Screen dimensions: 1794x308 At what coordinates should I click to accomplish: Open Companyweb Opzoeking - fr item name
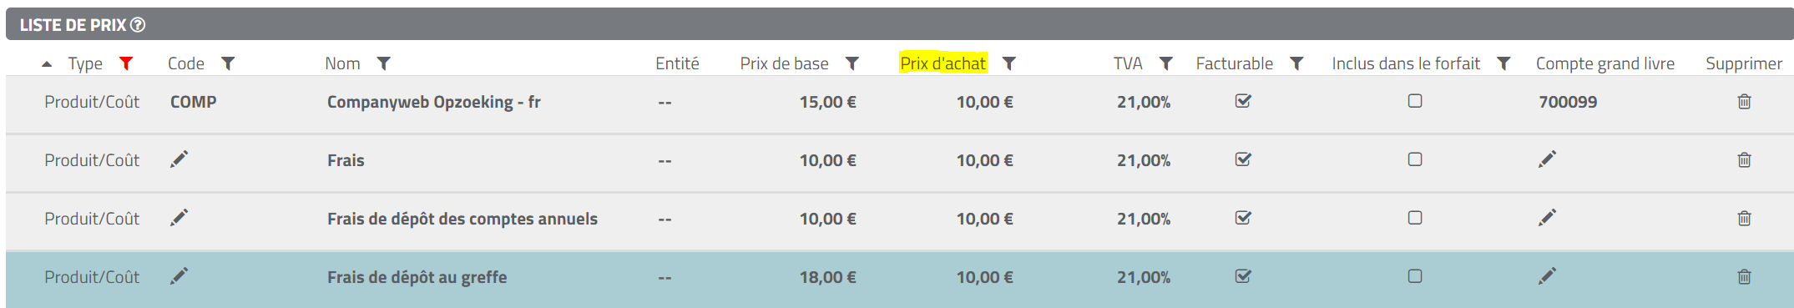point(434,102)
